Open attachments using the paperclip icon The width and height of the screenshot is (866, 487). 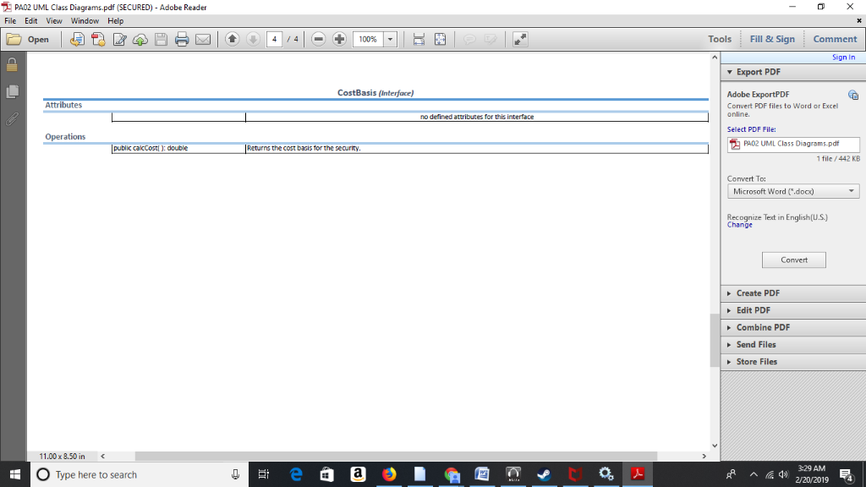10,118
